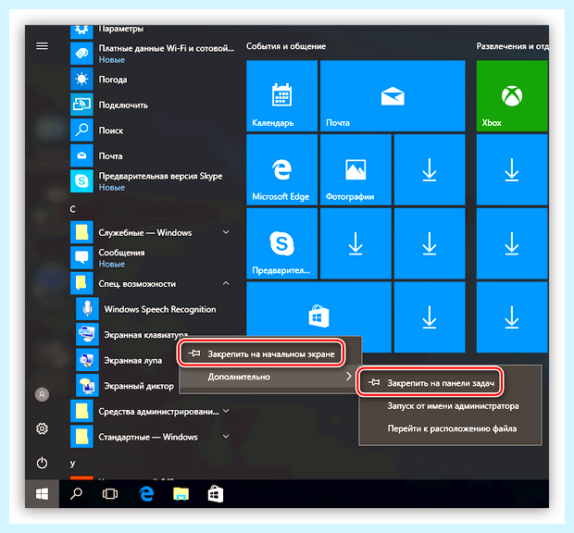
Task: Launch Microsoft Edge from the taskbar
Action: coord(146,494)
